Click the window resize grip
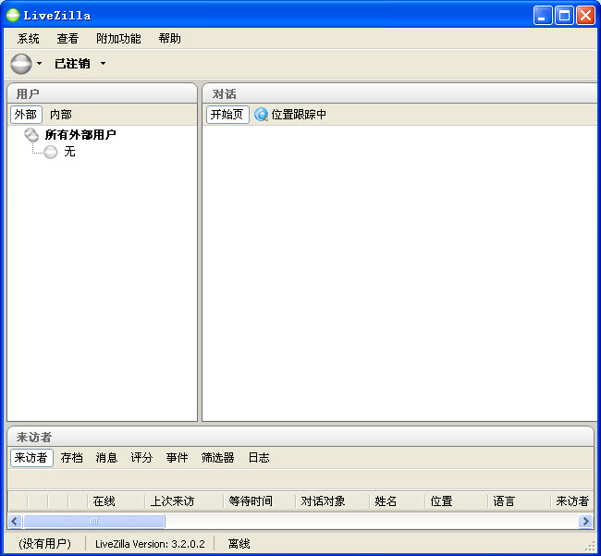Viewport: 601px width, 556px height. [591, 546]
